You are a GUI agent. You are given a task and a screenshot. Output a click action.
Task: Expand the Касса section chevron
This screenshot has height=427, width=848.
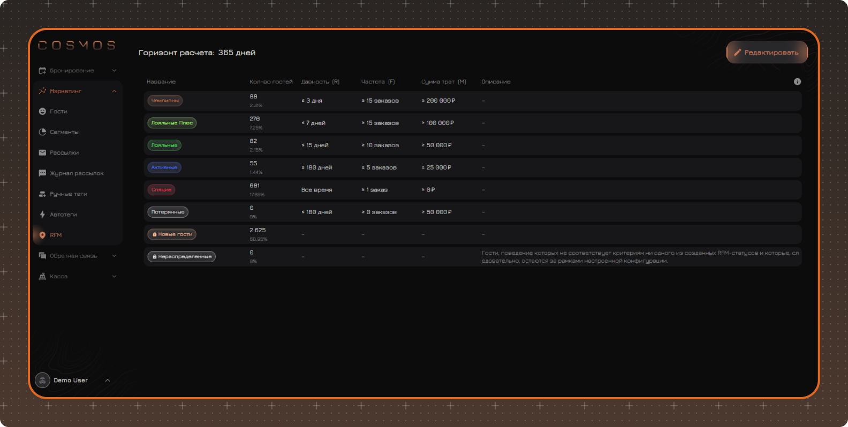[114, 276]
